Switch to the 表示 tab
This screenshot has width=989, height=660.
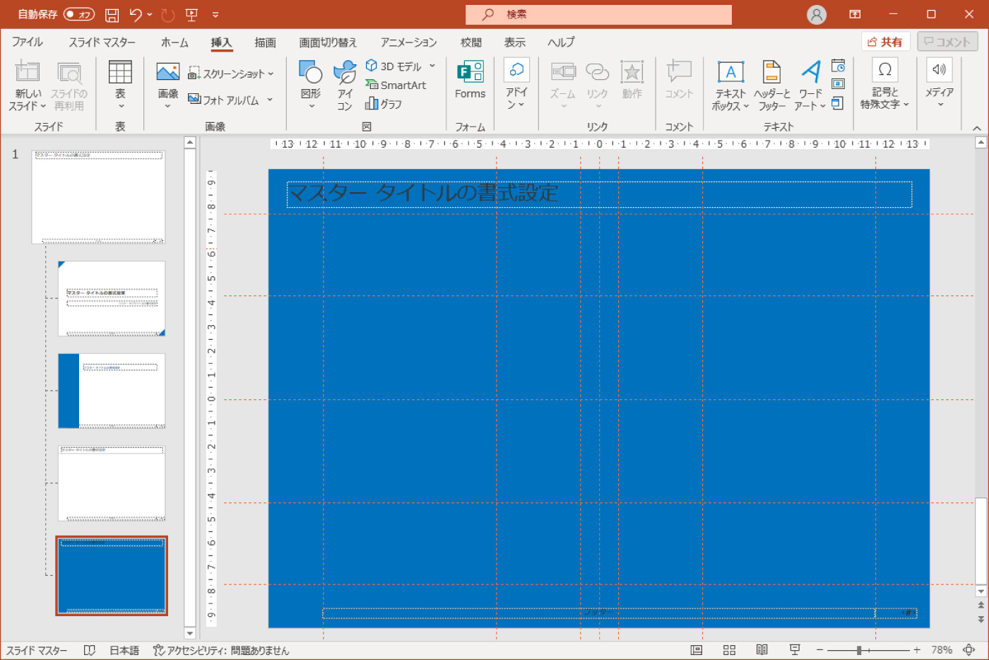coord(514,42)
